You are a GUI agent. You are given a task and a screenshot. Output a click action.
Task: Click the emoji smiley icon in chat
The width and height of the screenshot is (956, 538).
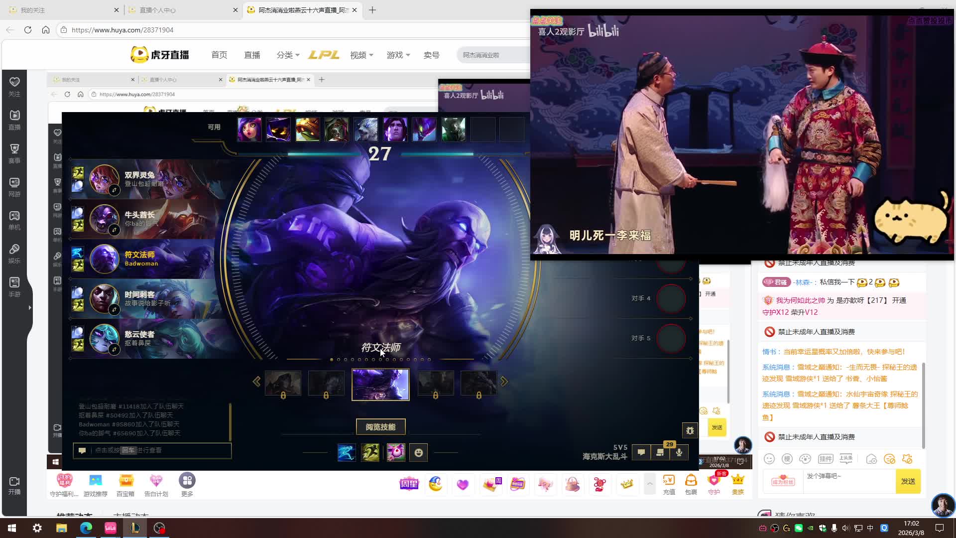[x=769, y=459]
